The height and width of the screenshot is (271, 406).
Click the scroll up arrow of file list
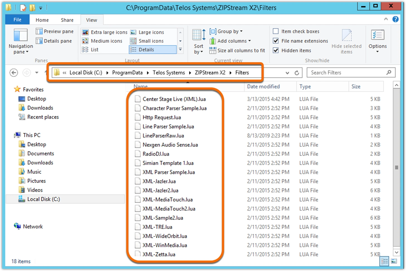[397, 85]
